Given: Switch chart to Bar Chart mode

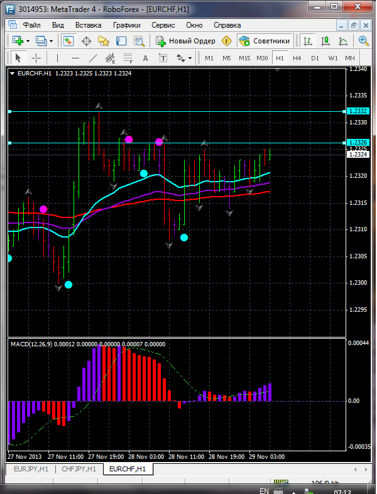Looking at the screenshot, I should pos(308,41).
